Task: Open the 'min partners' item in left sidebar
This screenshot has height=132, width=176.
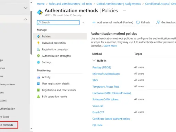Action: click(x=8, y=84)
